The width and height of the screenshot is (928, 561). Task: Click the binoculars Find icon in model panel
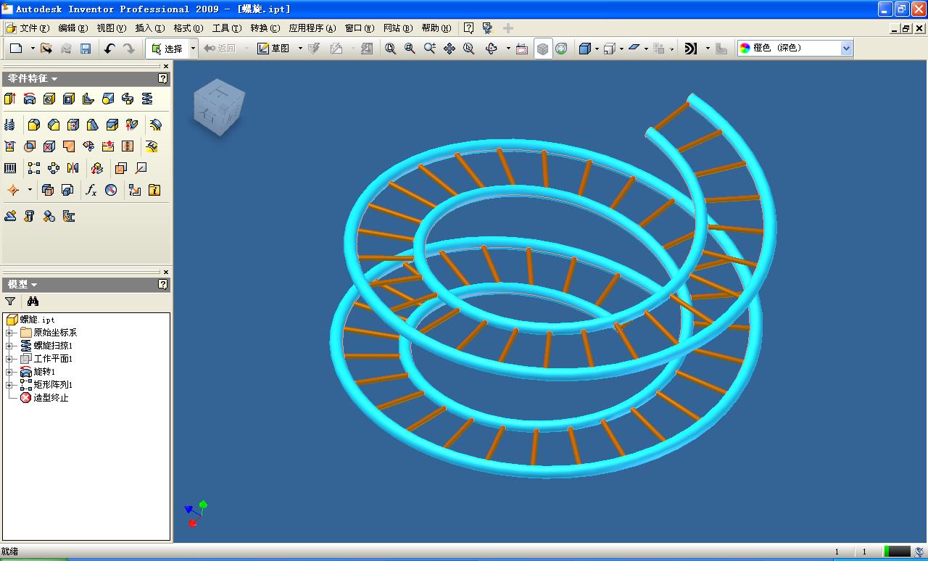click(x=33, y=301)
